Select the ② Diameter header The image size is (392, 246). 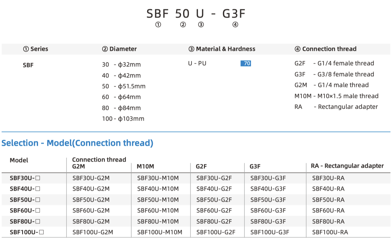(x=119, y=49)
